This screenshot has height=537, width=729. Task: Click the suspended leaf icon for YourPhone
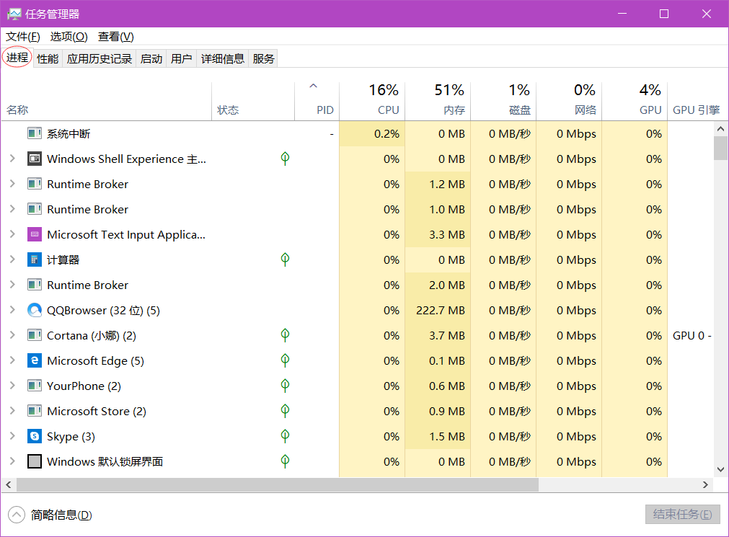pyautogui.click(x=285, y=386)
